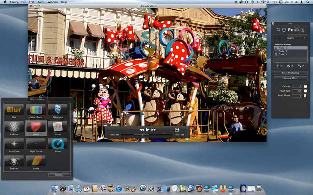Open the stabilization waves icon section

point(297,30)
